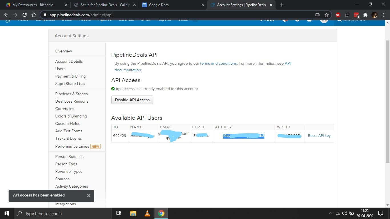
Task: Open Chrome's three-dot menu
Action: coord(384,15)
